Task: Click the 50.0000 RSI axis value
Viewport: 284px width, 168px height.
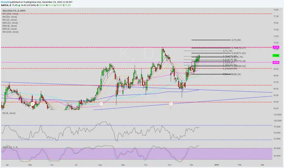Action: pos(278,133)
